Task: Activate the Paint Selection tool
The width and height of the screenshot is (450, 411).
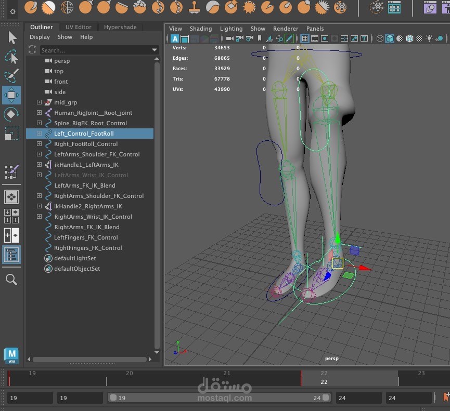Action: click(x=11, y=76)
